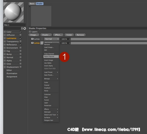This screenshot has height=134, width=147.
Task: Click the Luminance channel circle icon
Action: [5, 38]
